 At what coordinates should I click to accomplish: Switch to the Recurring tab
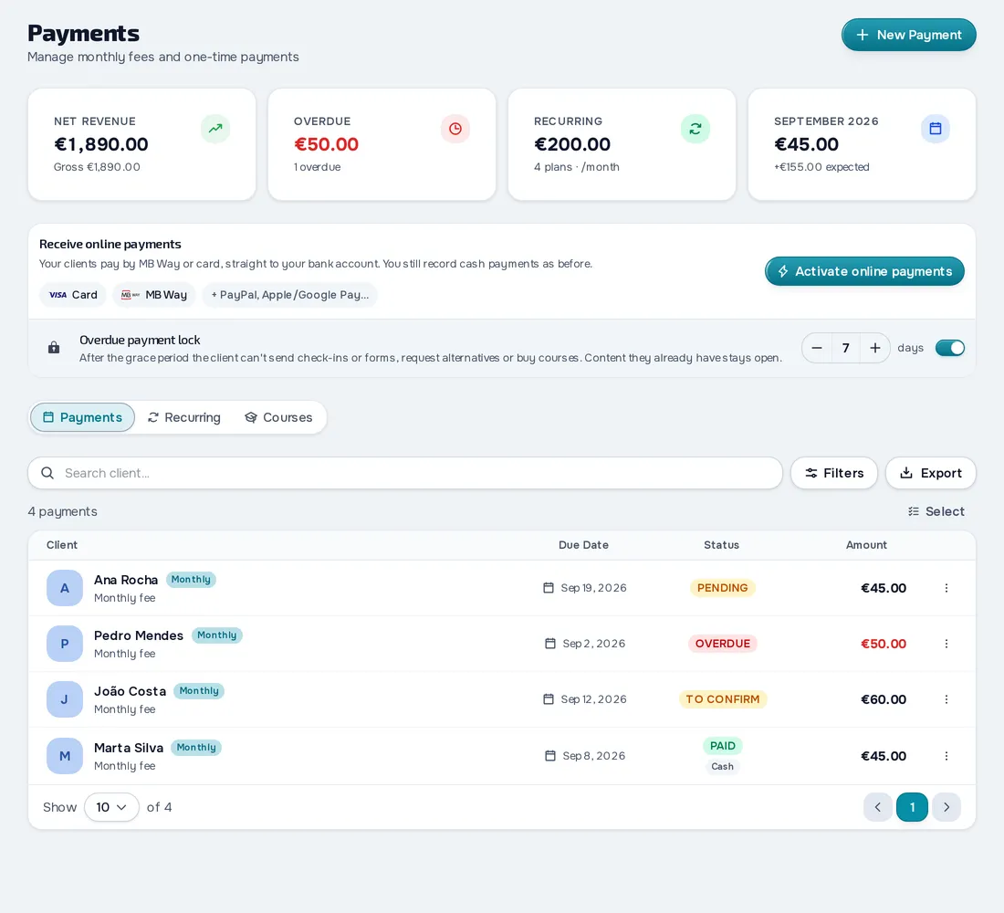pos(183,417)
